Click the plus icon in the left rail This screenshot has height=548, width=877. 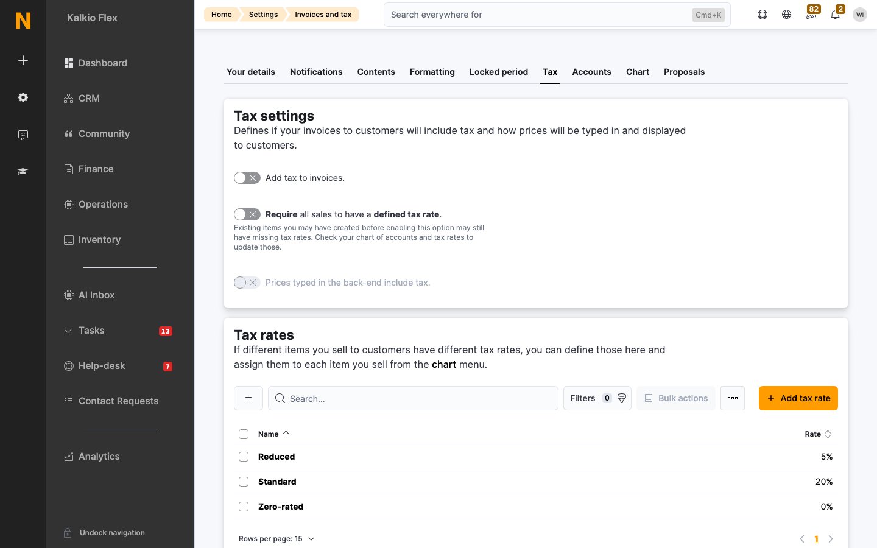click(x=23, y=60)
